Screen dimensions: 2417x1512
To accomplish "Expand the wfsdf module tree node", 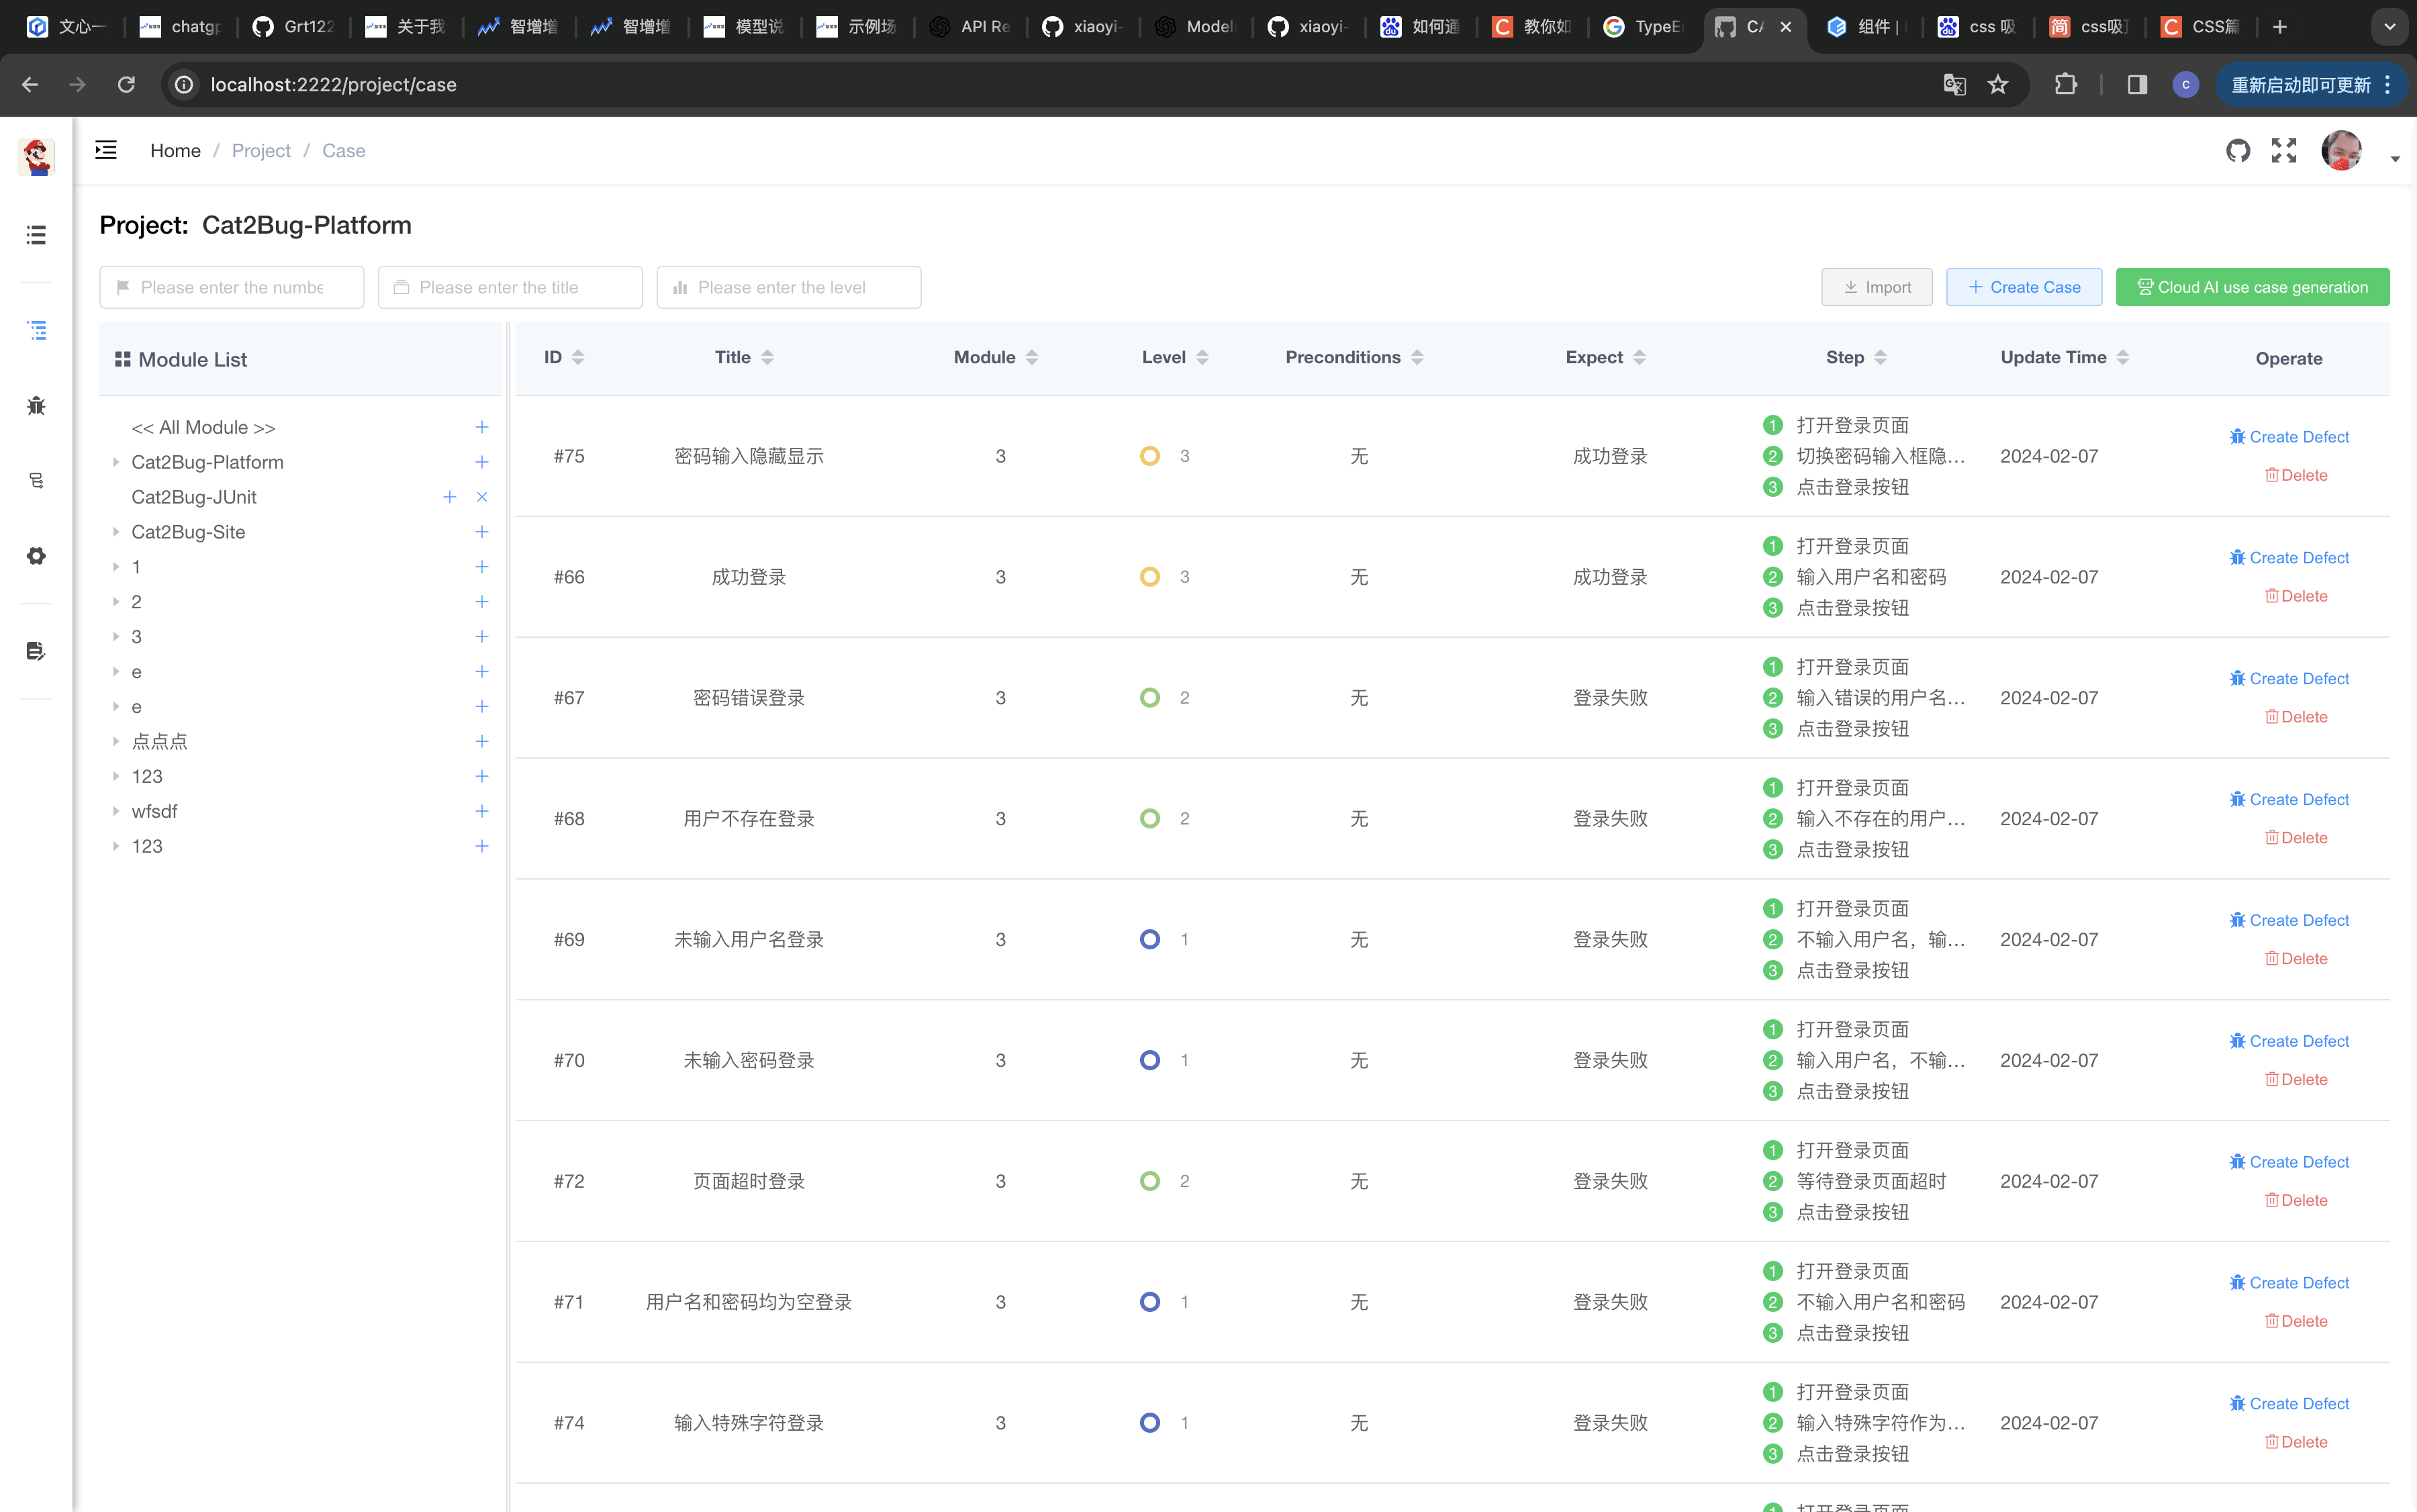I will [x=116, y=811].
